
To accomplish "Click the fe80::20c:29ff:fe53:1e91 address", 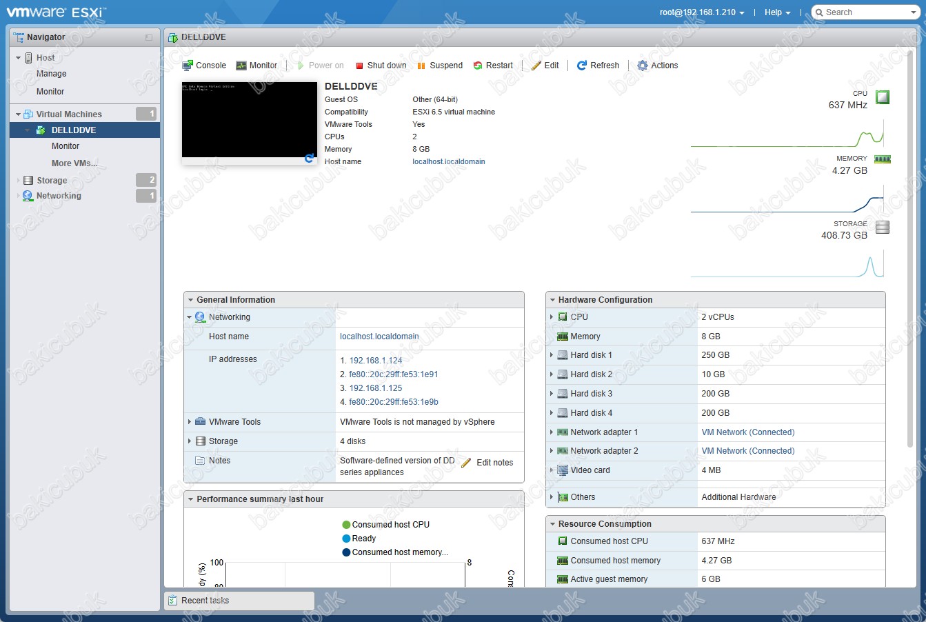I will [x=394, y=374].
